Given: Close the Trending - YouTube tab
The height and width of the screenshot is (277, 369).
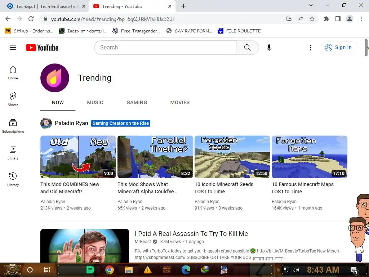Looking at the screenshot, I should click(x=170, y=6).
